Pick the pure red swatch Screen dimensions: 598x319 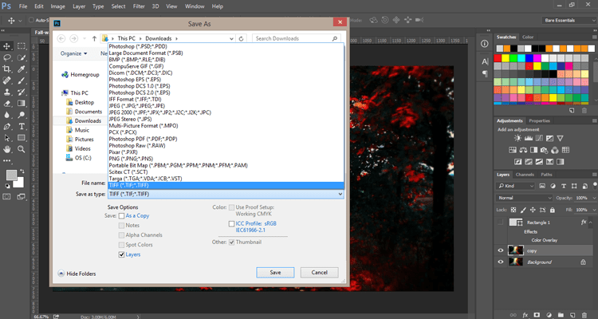498,58
